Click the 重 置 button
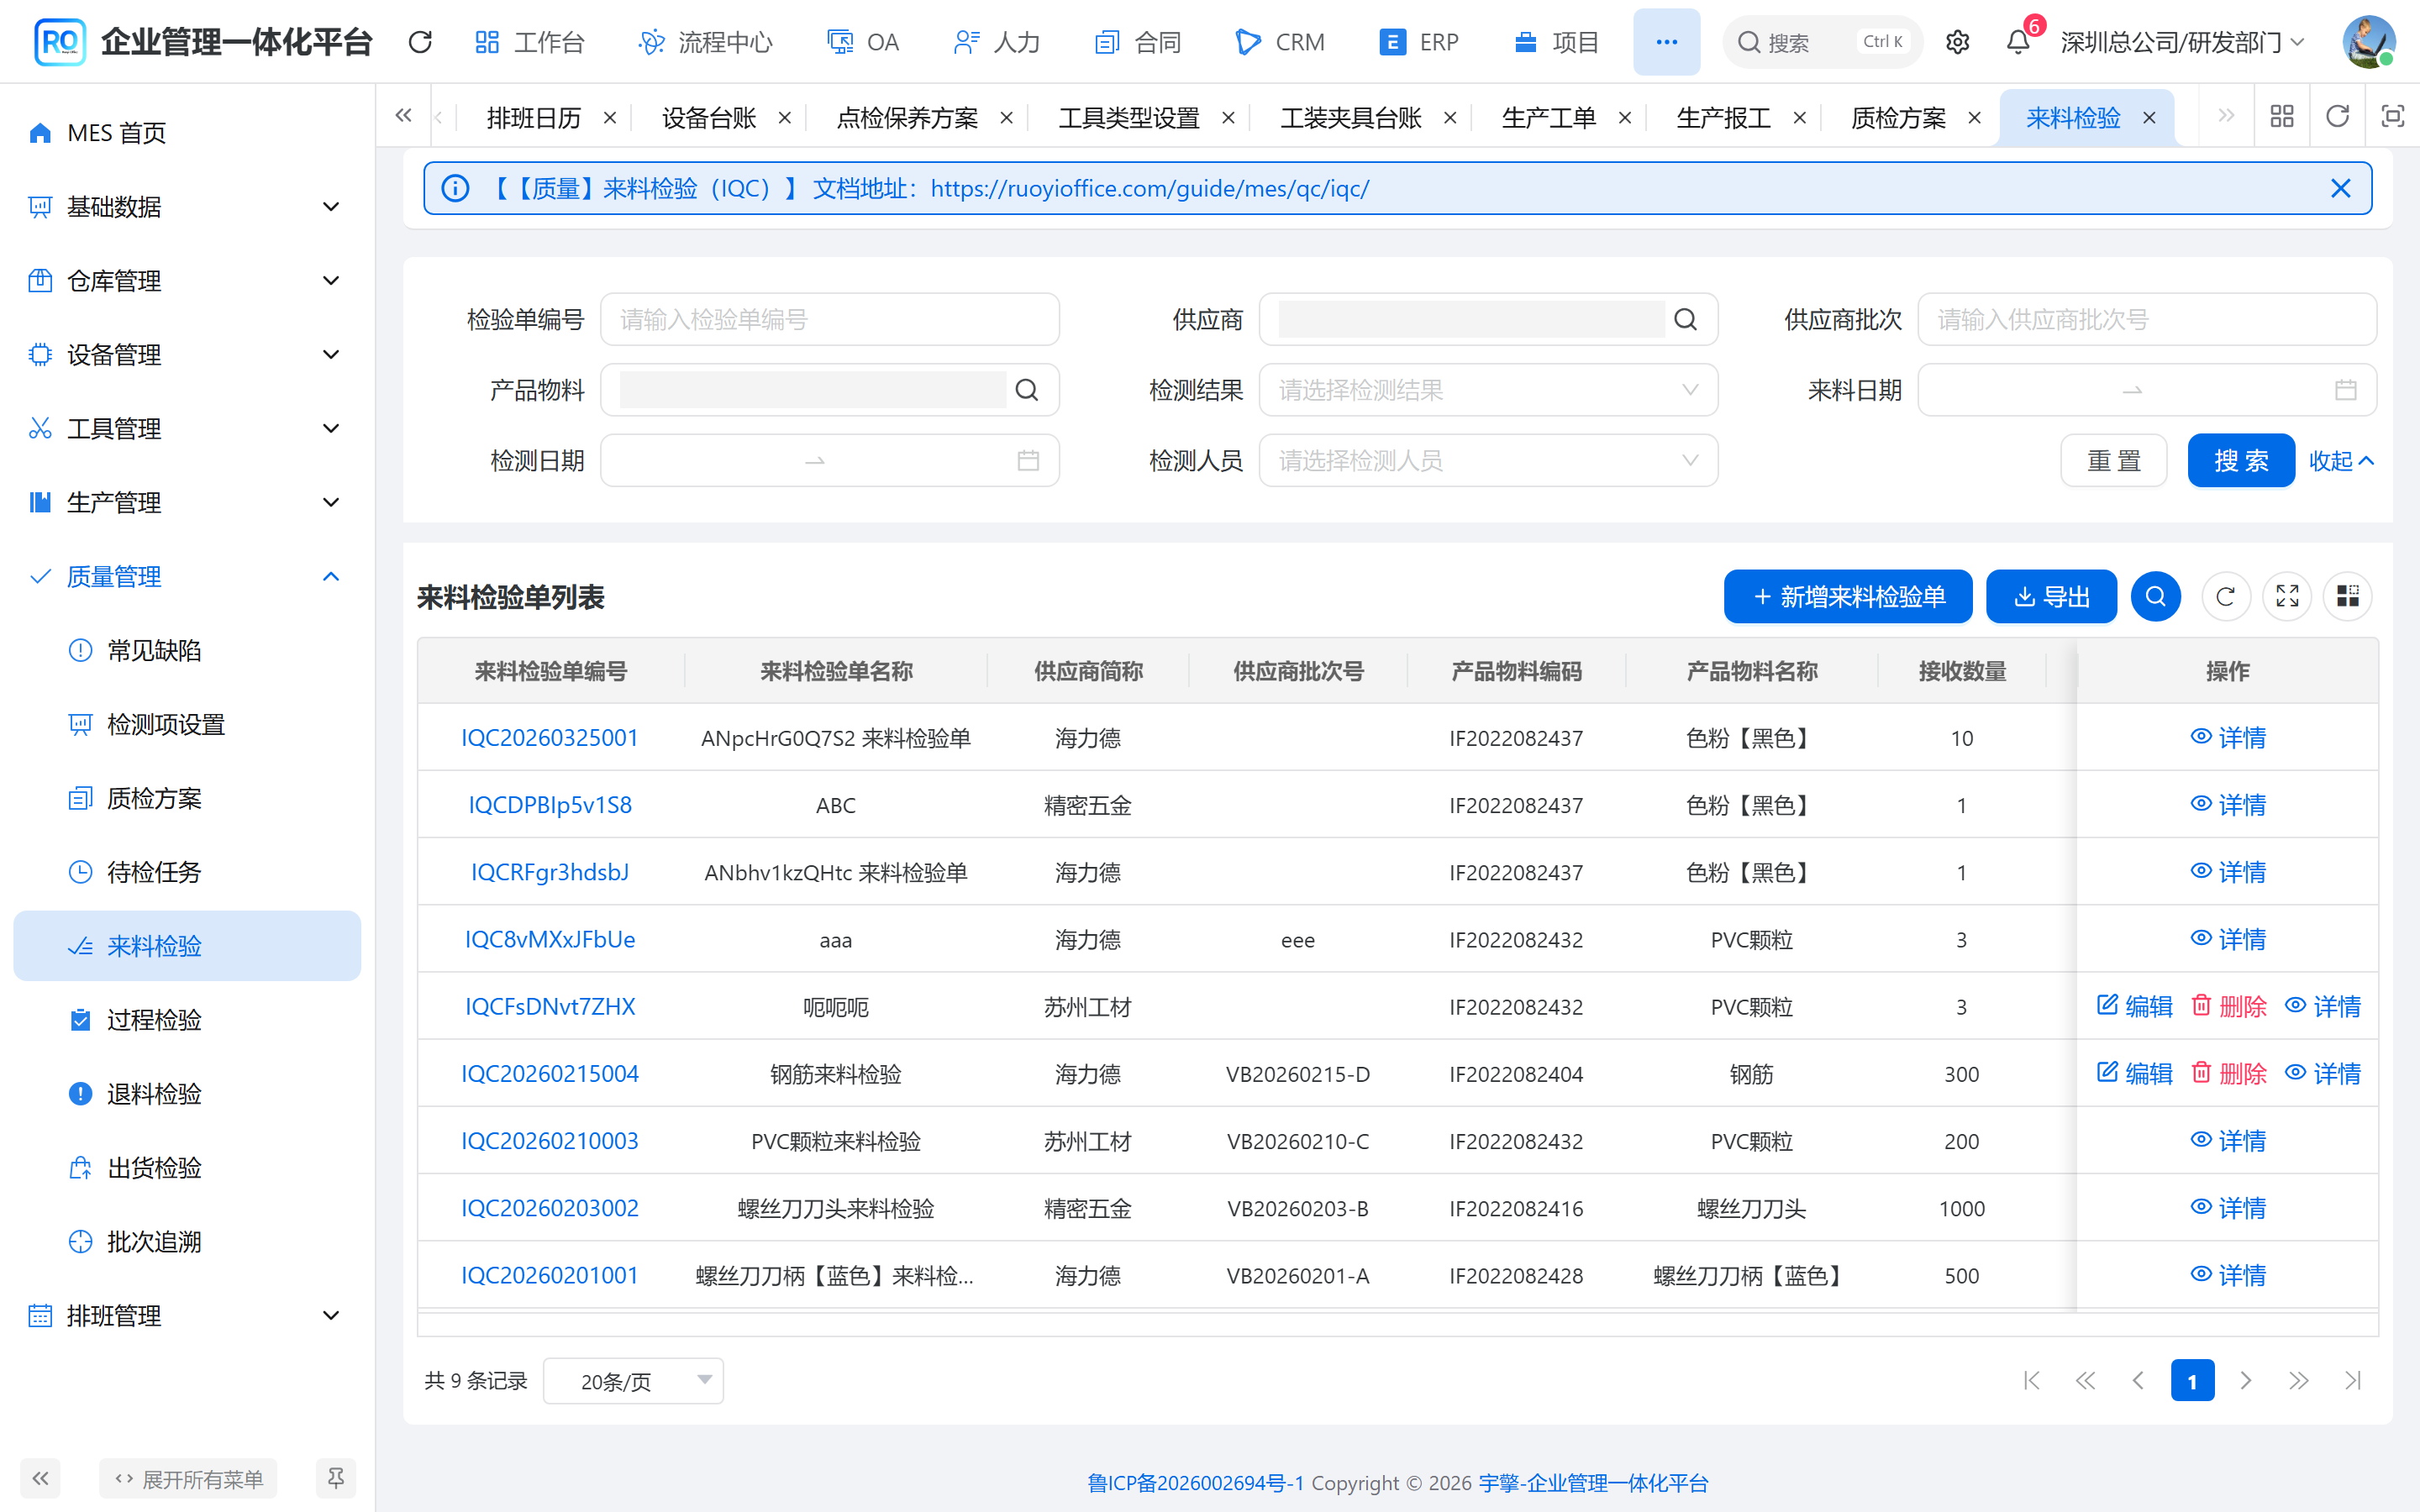Image resolution: width=2420 pixels, height=1512 pixels. 2113,460
